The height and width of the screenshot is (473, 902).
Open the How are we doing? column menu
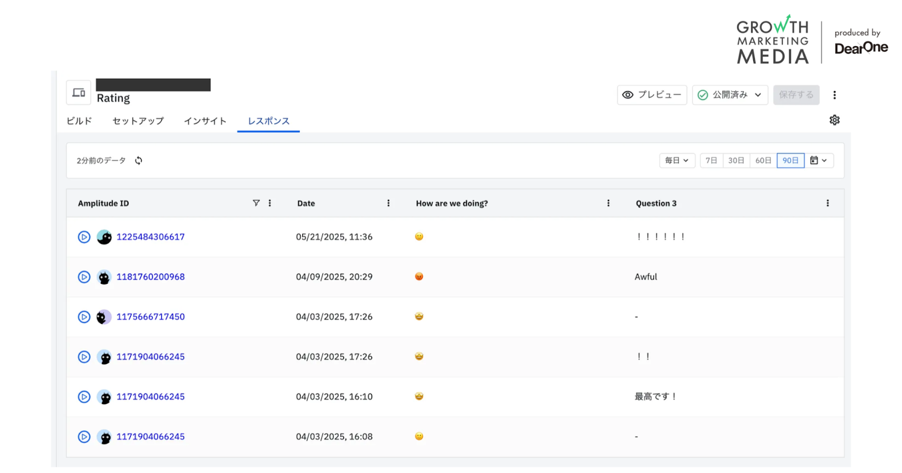click(x=608, y=203)
